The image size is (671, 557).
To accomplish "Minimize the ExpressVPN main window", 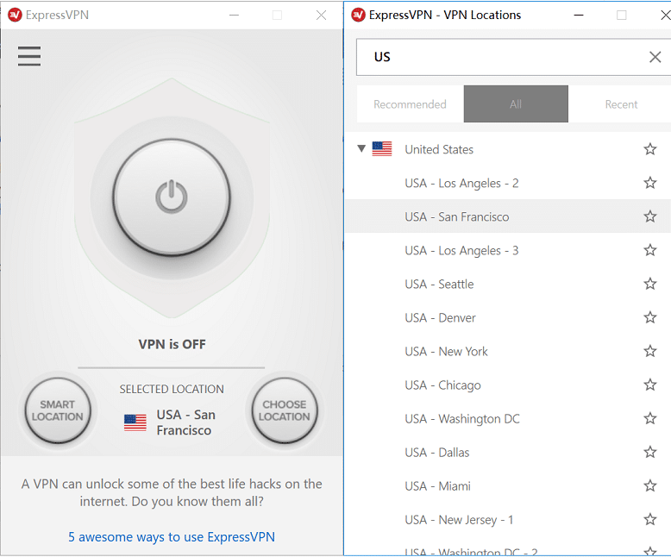I will [x=234, y=15].
